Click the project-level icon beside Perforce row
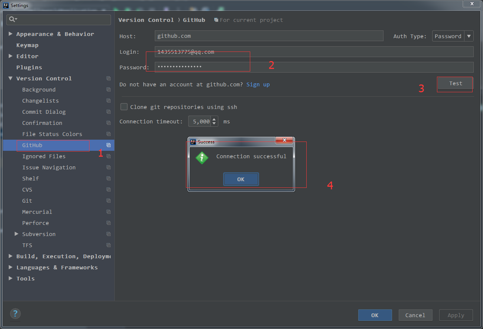 tap(108, 223)
